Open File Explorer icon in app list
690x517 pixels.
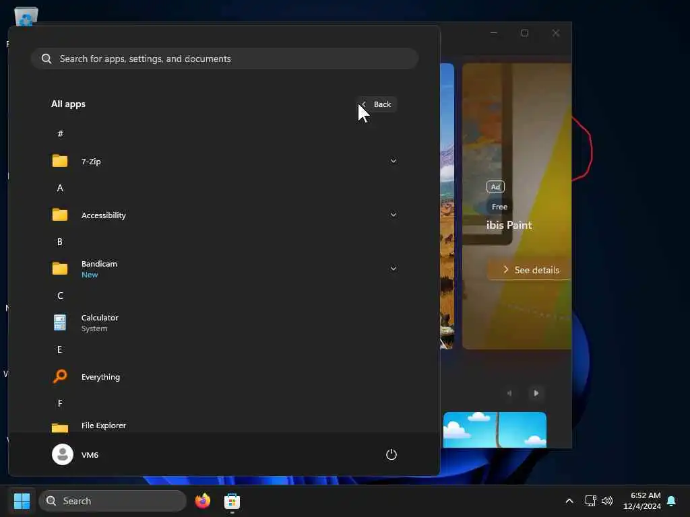(x=60, y=427)
